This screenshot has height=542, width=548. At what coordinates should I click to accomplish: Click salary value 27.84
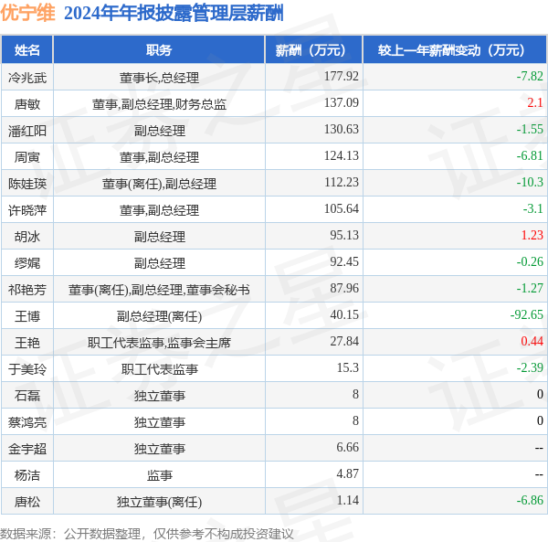point(344,341)
